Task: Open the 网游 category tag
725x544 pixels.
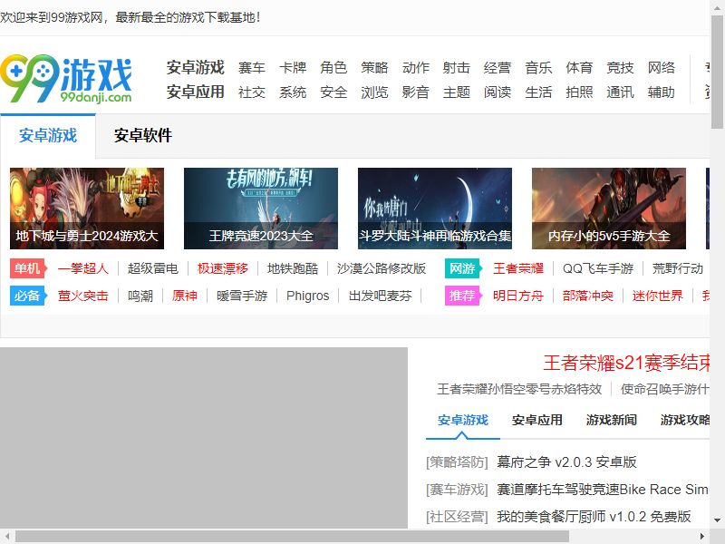Action: click(463, 268)
